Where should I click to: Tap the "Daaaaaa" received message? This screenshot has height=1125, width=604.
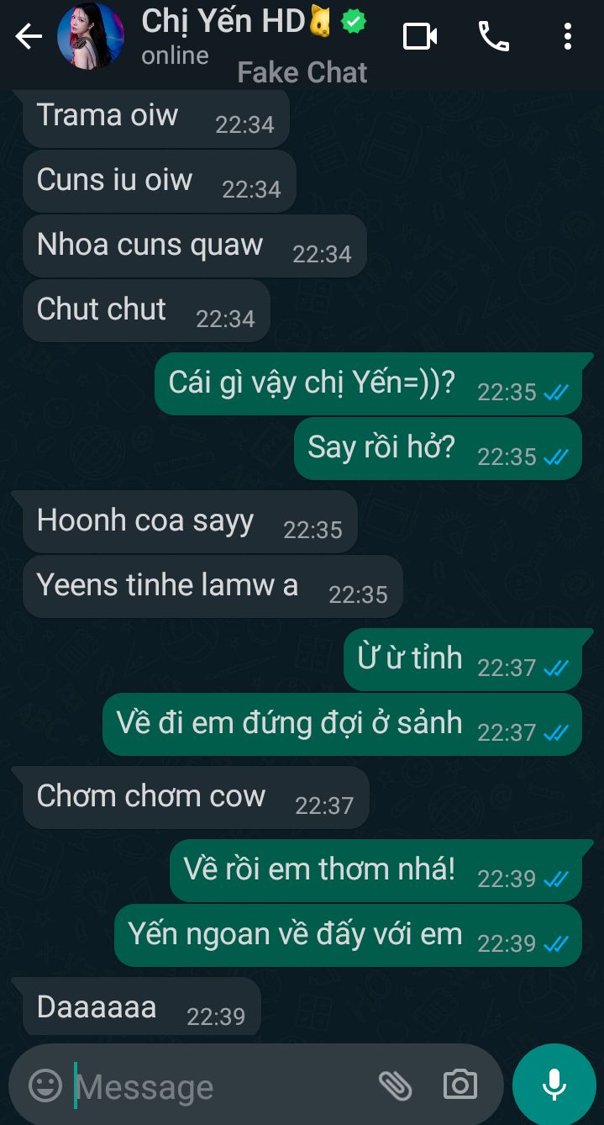tap(142, 1007)
